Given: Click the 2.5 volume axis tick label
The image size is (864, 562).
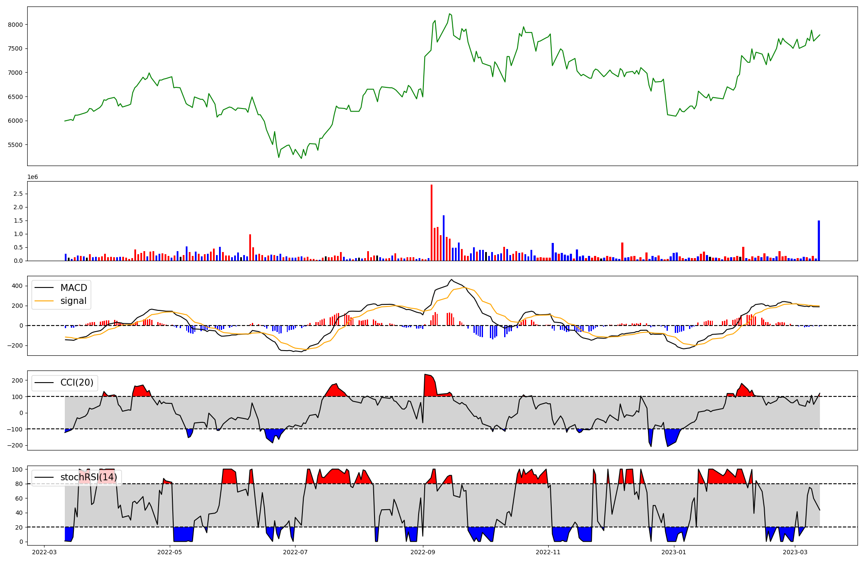Looking at the screenshot, I should coord(18,194).
